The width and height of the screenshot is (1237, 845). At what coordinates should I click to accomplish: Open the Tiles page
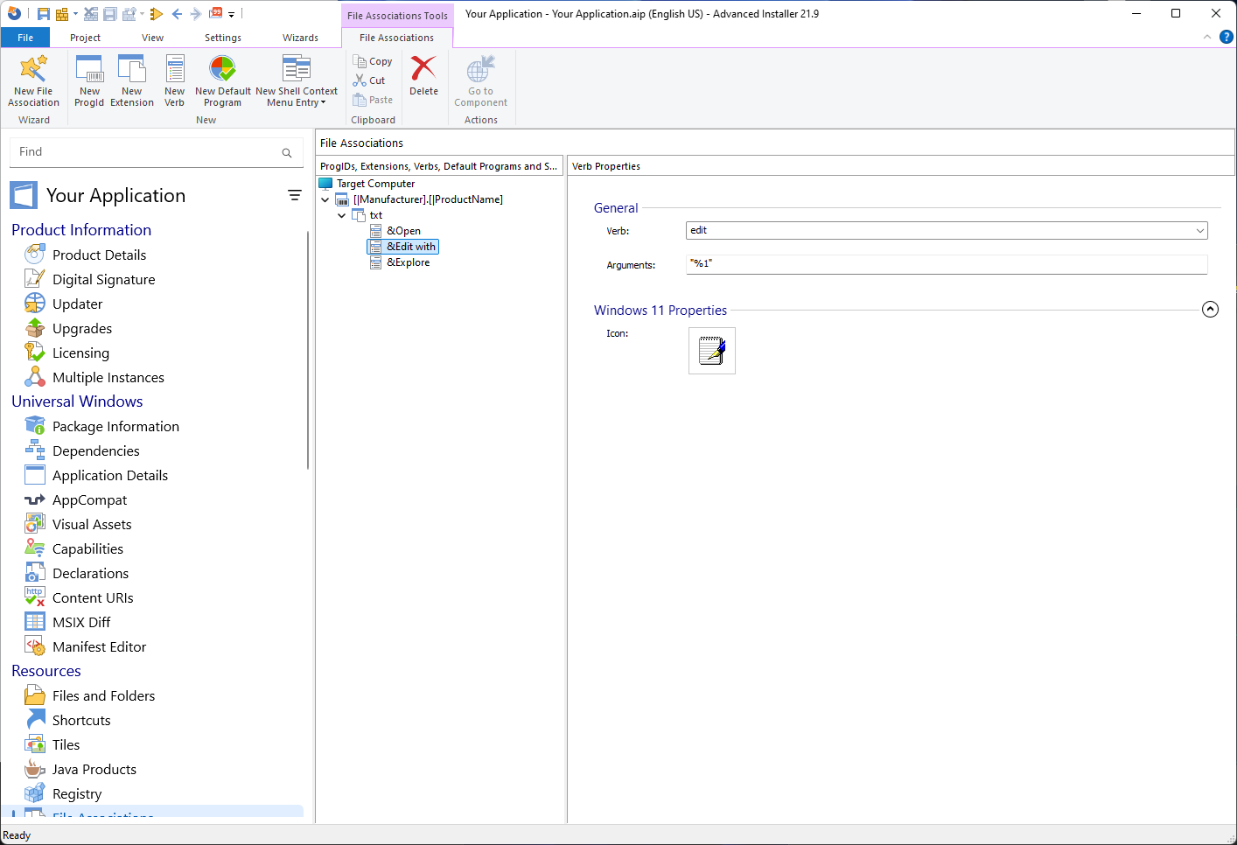[x=66, y=744]
